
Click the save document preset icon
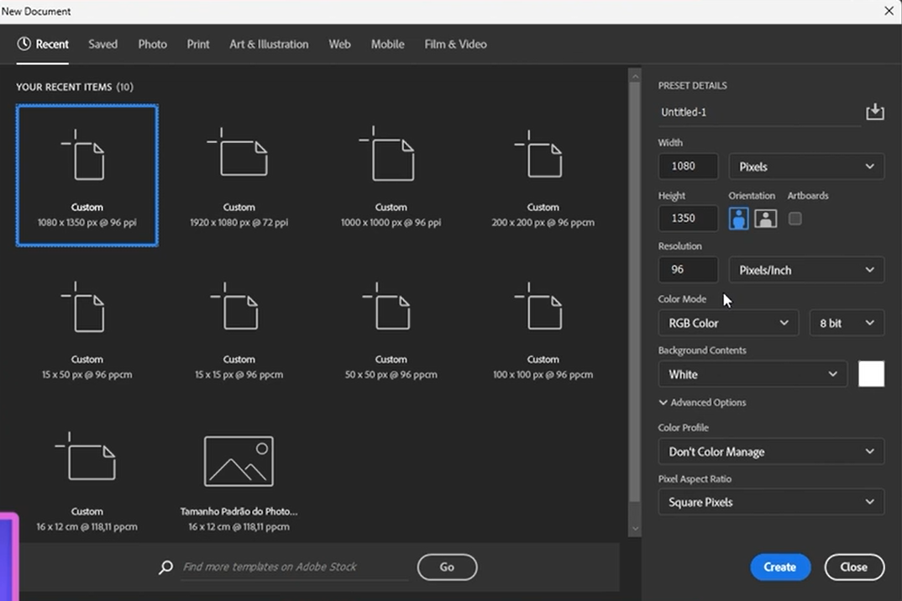875,112
